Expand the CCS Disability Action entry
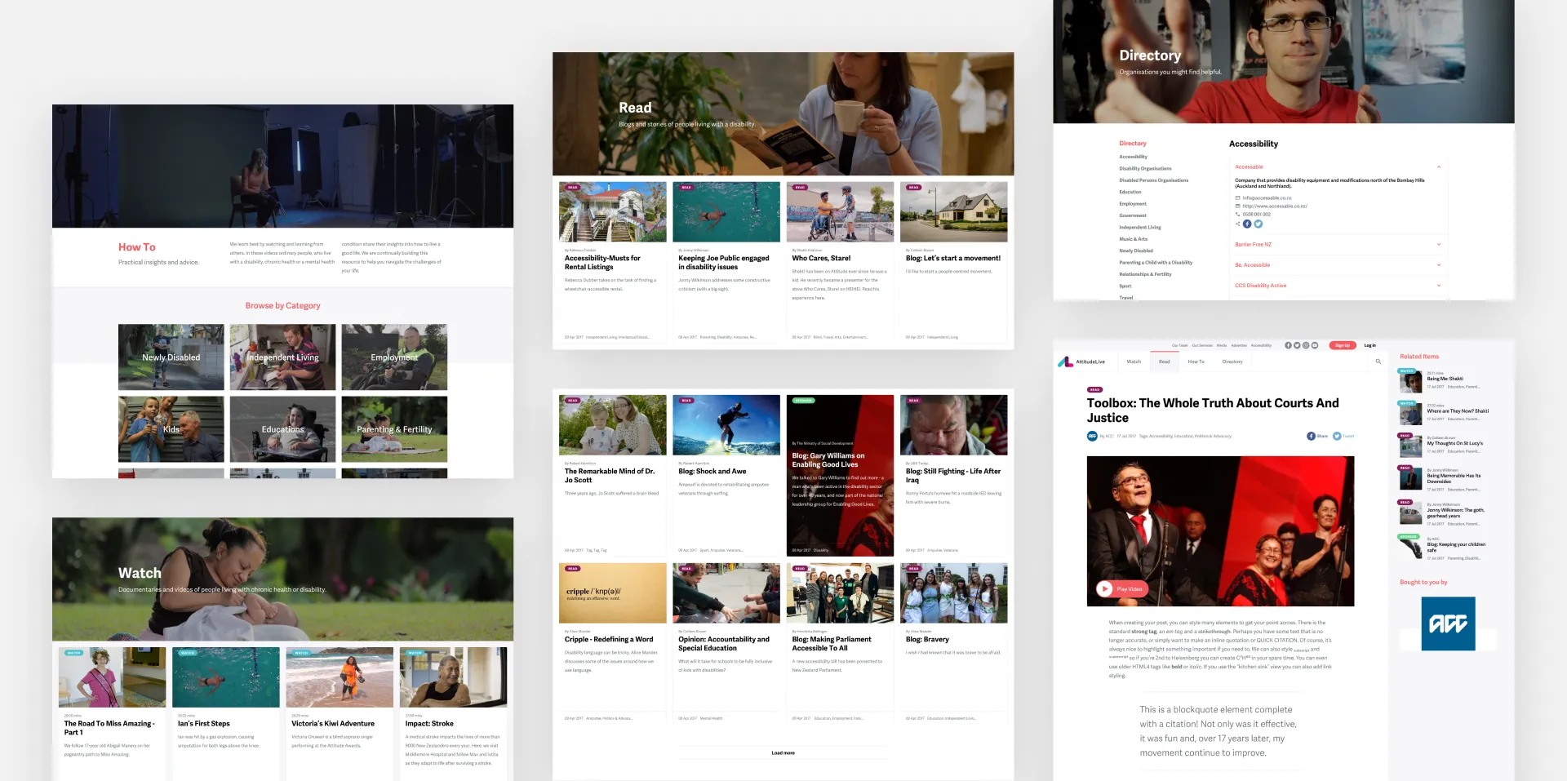 [1439, 285]
